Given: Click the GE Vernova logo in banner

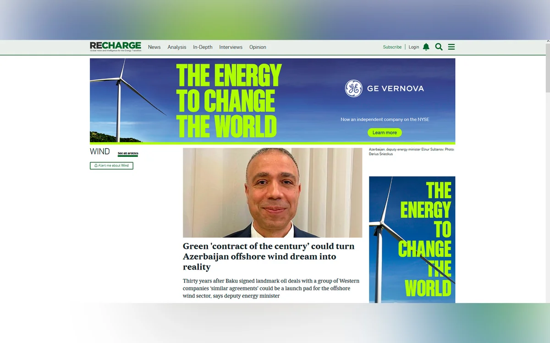Looking at the screenshot, I should coord(385,89).
